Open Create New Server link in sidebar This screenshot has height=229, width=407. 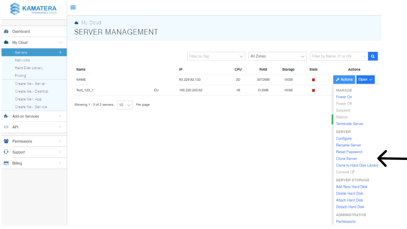point(30,84)
